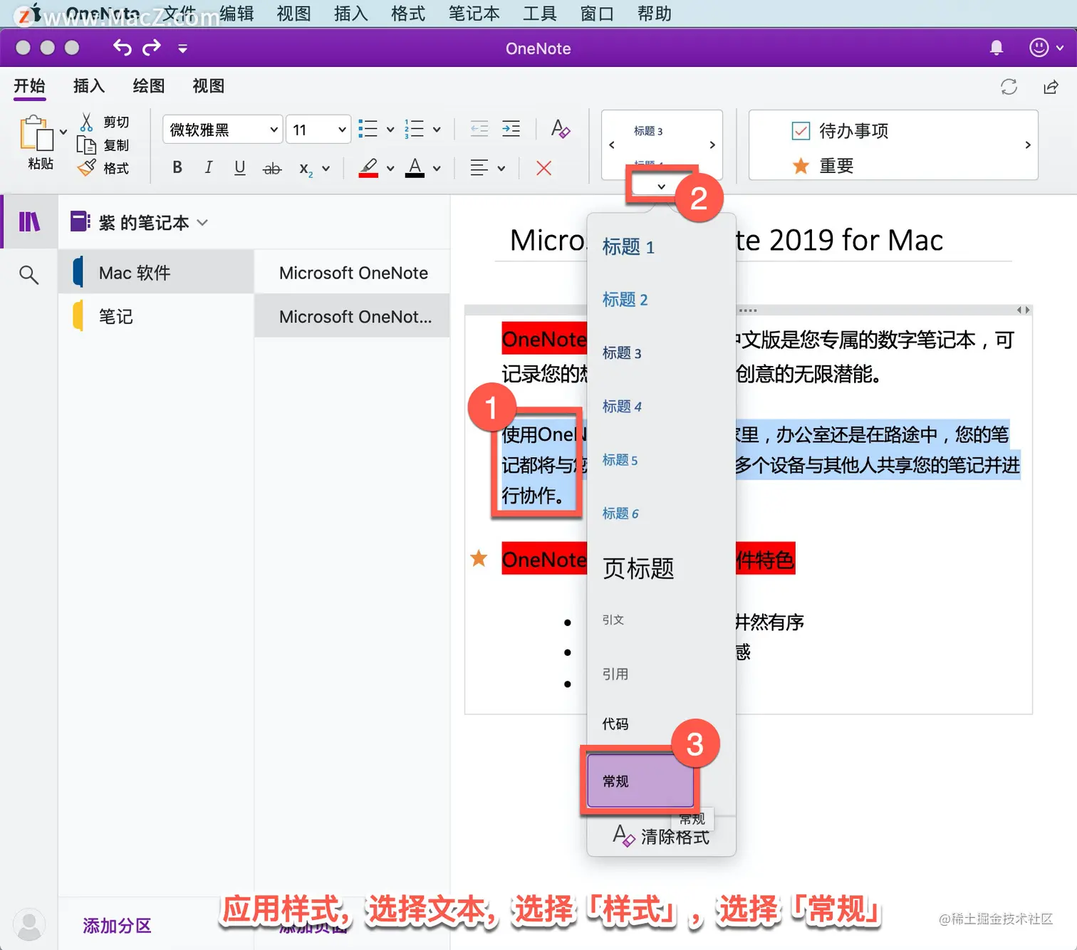1077x950 pixels.
Task: Select Mac 软件 section
Action: (157, 273)
